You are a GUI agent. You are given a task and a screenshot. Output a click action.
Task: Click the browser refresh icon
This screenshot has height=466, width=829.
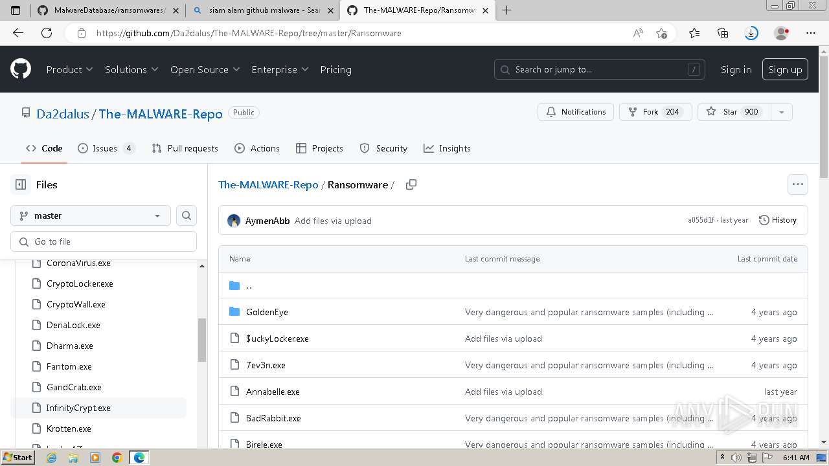coord(47,33)
